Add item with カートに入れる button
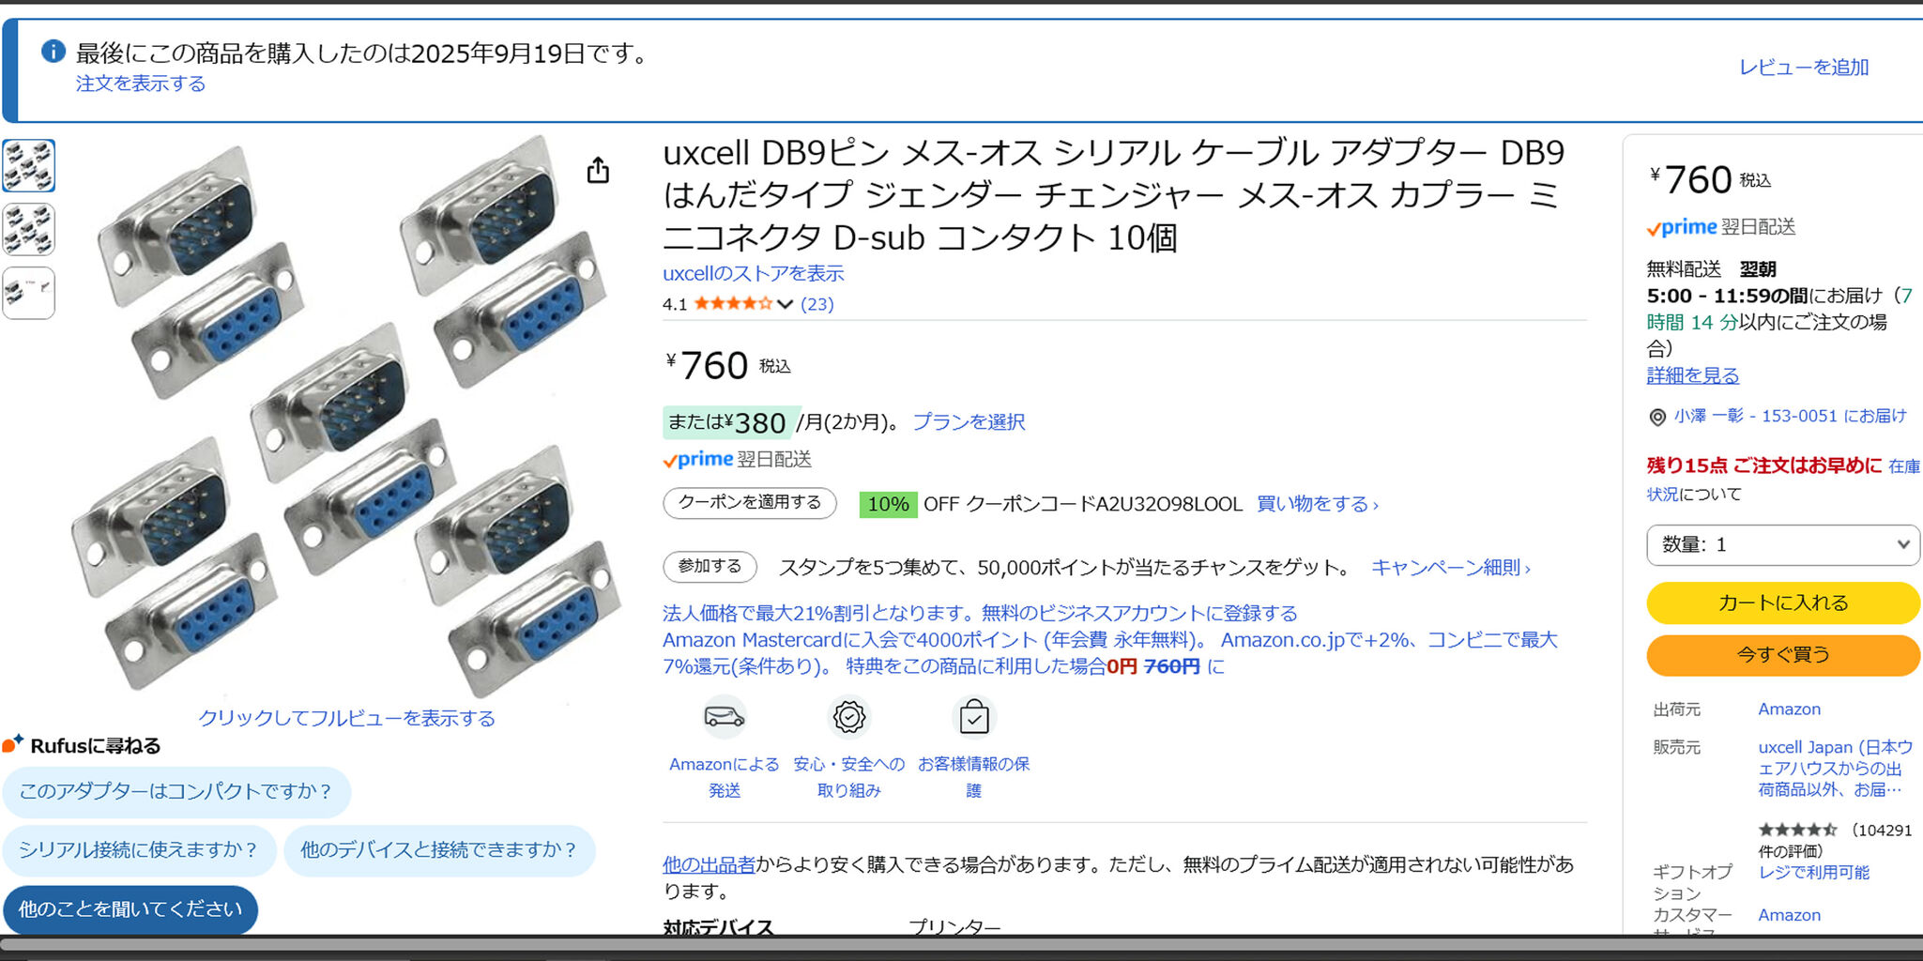This screenshot has width=1923, height=961. point(1783,603)
